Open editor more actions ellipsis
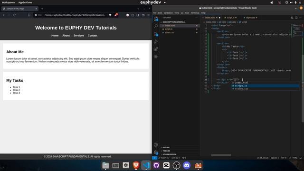304x171 pixels. pyautogui.click(x=301, y=18)
